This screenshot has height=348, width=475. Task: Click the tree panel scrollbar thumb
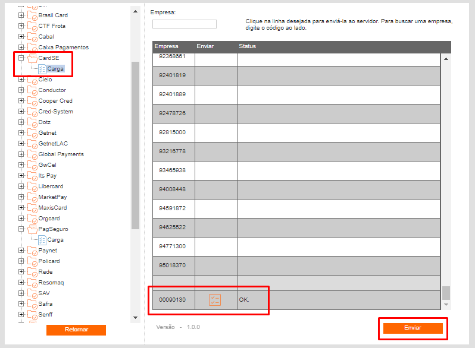point(135,145)
